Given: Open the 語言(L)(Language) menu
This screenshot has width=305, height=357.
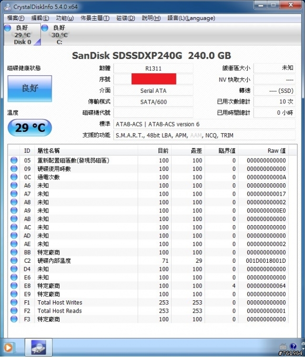Looking at the screenshot, I should click(191, 18).
